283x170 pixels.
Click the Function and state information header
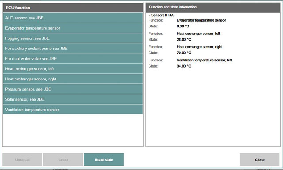click(213, 8)
